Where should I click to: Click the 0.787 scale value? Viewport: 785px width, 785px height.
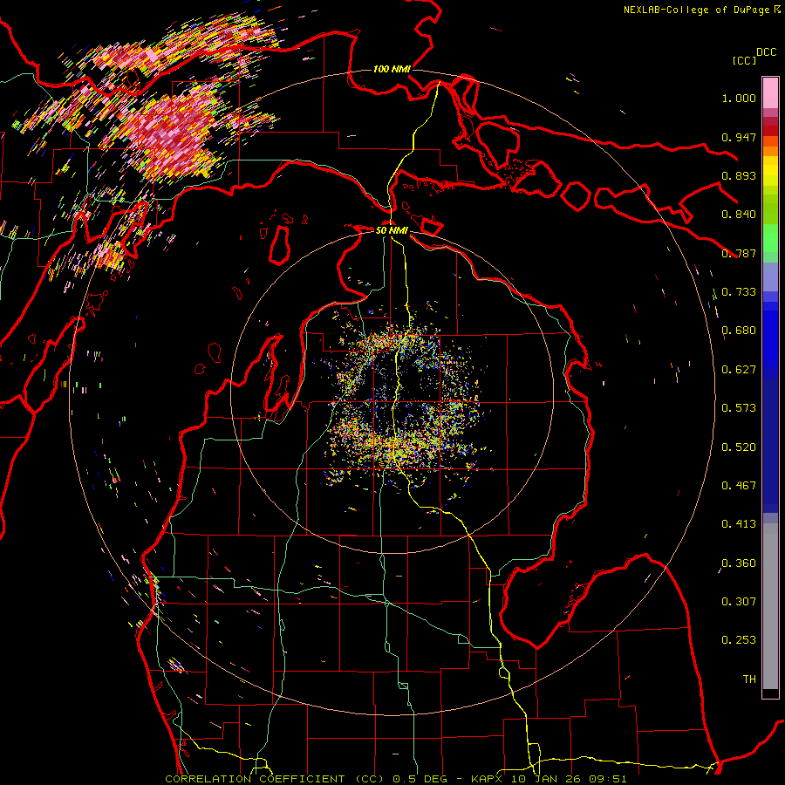(739, 253)
